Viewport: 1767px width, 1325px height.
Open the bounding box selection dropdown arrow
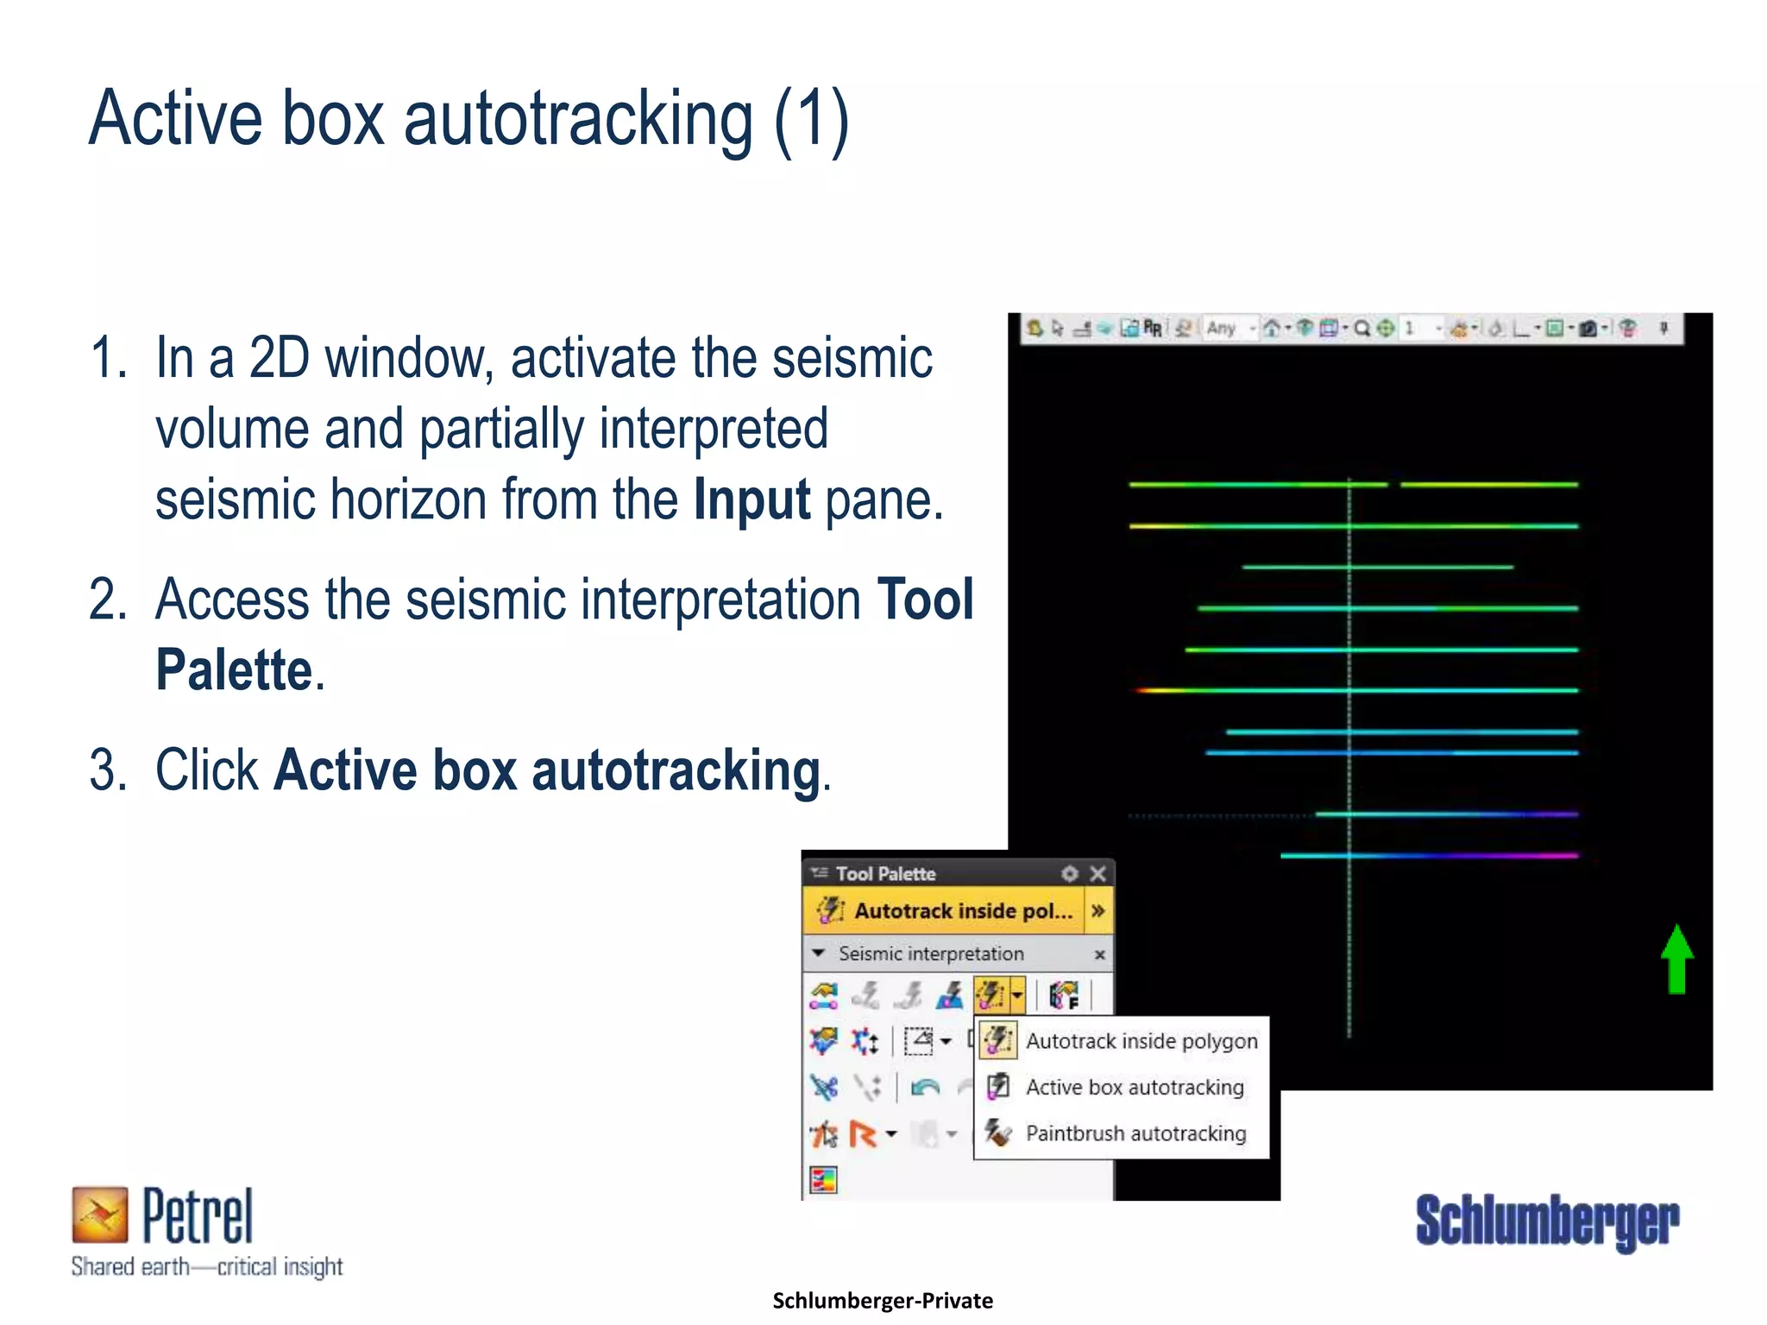pos(946,1041)
